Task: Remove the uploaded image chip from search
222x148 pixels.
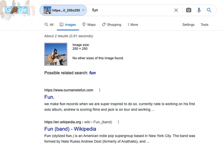Action: tap(83, 10)
